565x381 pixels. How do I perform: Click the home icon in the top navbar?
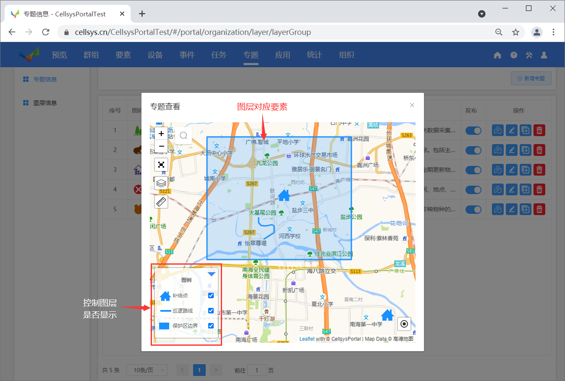(x=497, y=55)
